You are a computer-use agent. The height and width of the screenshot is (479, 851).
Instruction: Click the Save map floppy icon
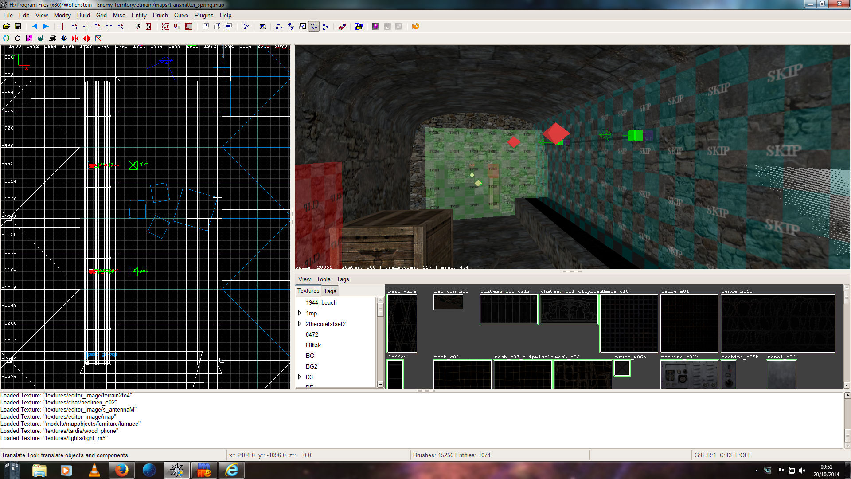click(18, 27)
